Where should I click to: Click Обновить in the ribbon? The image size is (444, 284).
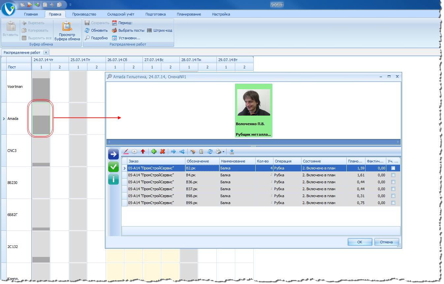[x=96, y=30]
